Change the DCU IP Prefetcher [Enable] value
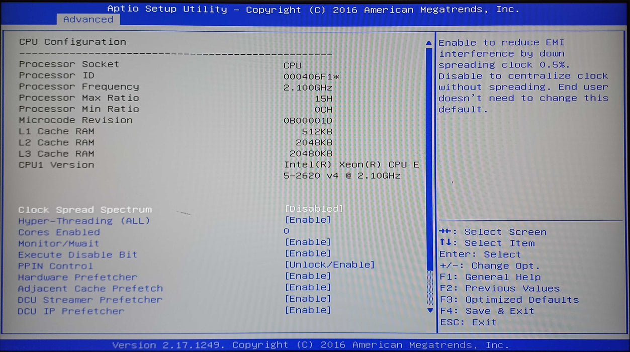 pyautogui.click(x=308, y=310)
